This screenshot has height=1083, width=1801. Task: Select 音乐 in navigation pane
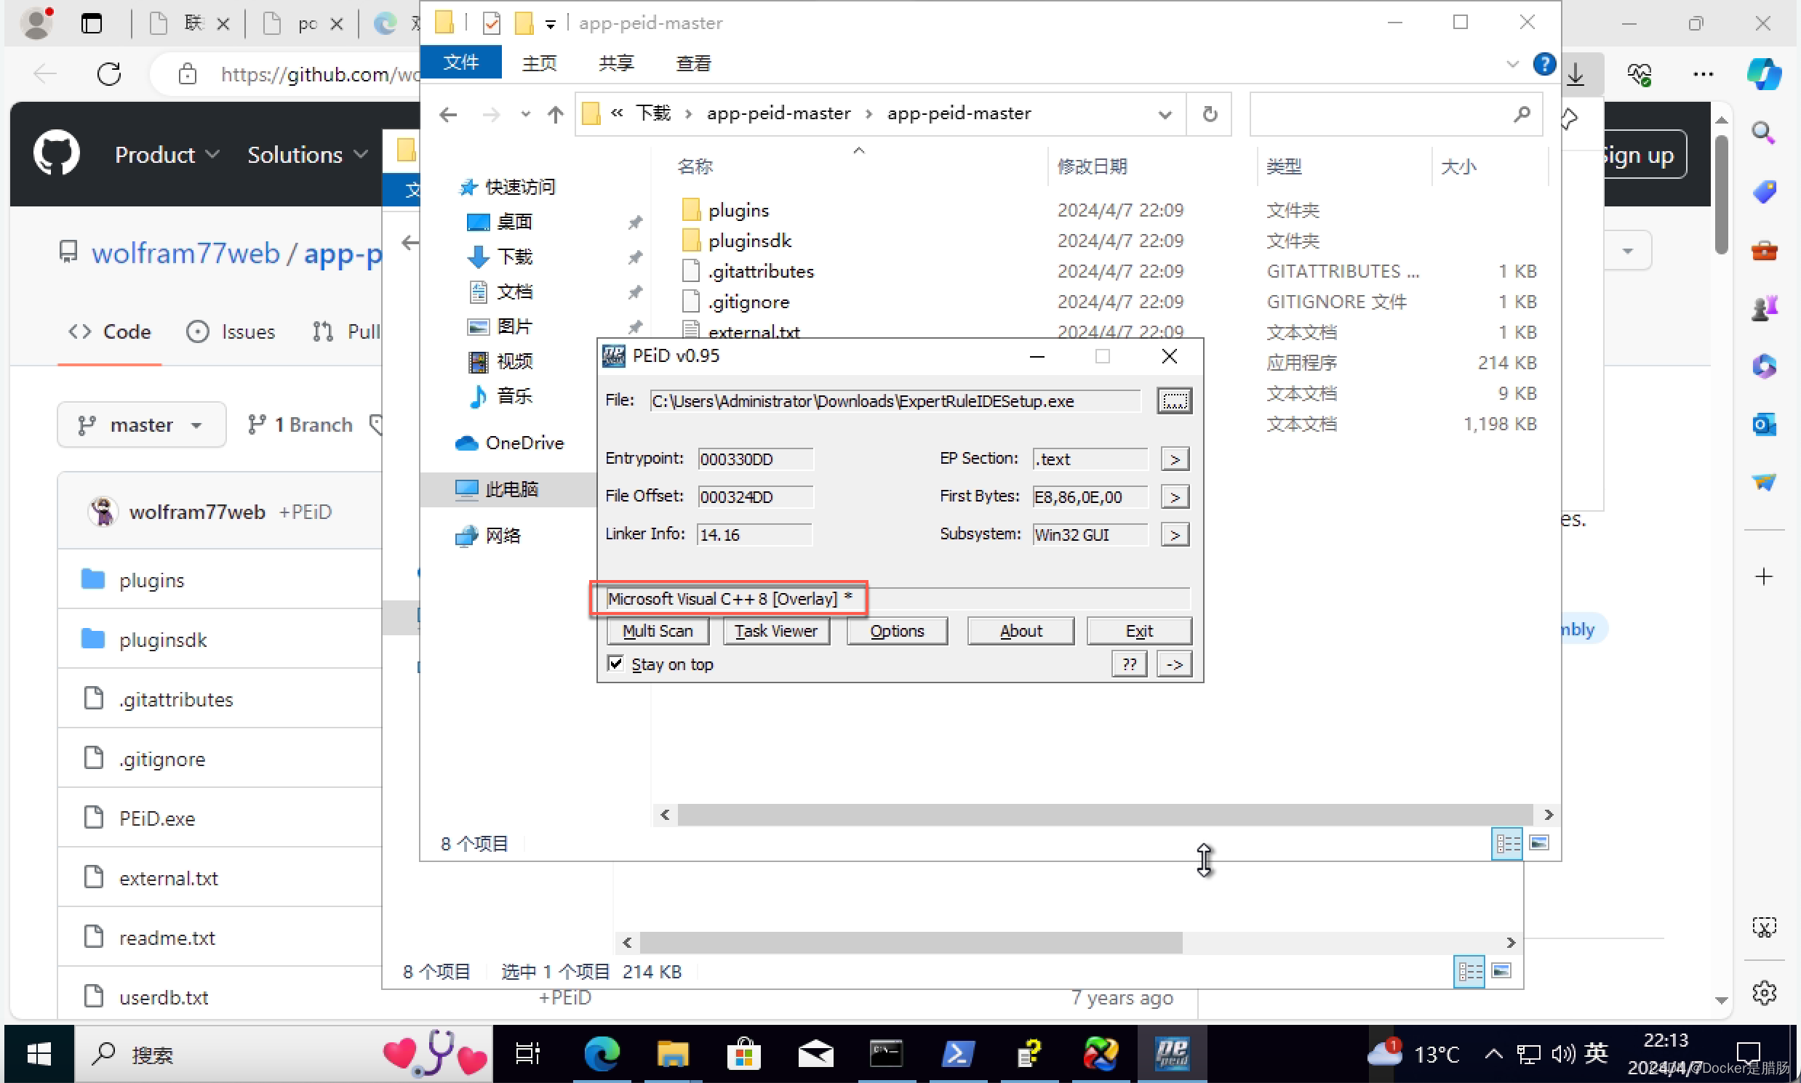500,396
